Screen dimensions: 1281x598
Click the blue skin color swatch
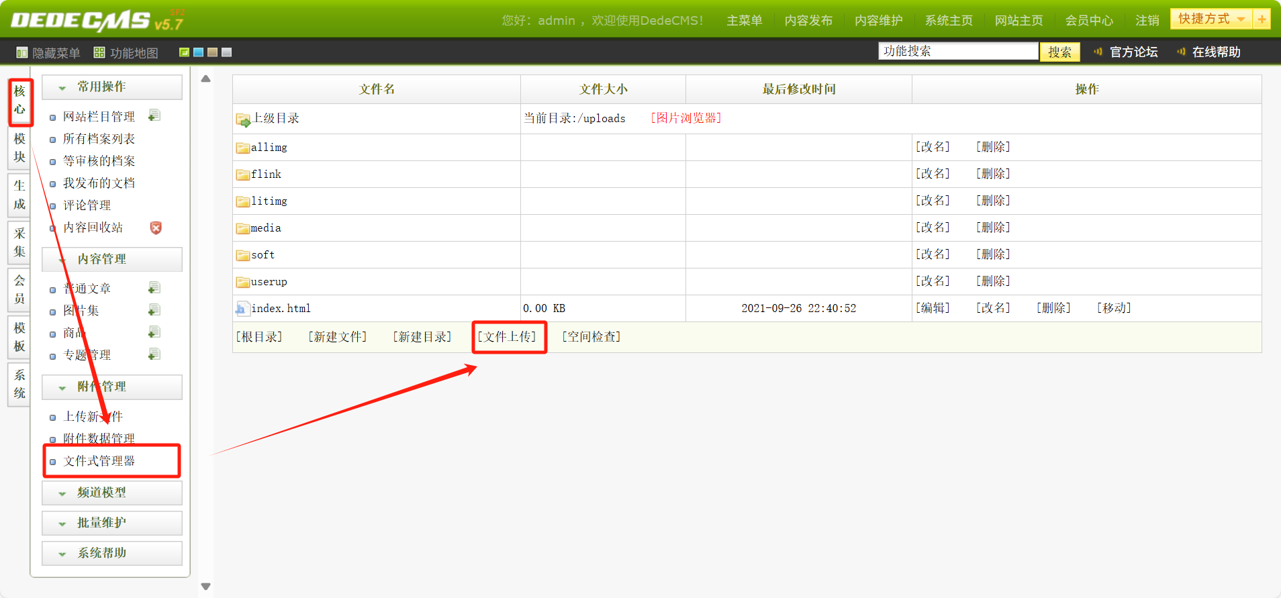[198, 52]
